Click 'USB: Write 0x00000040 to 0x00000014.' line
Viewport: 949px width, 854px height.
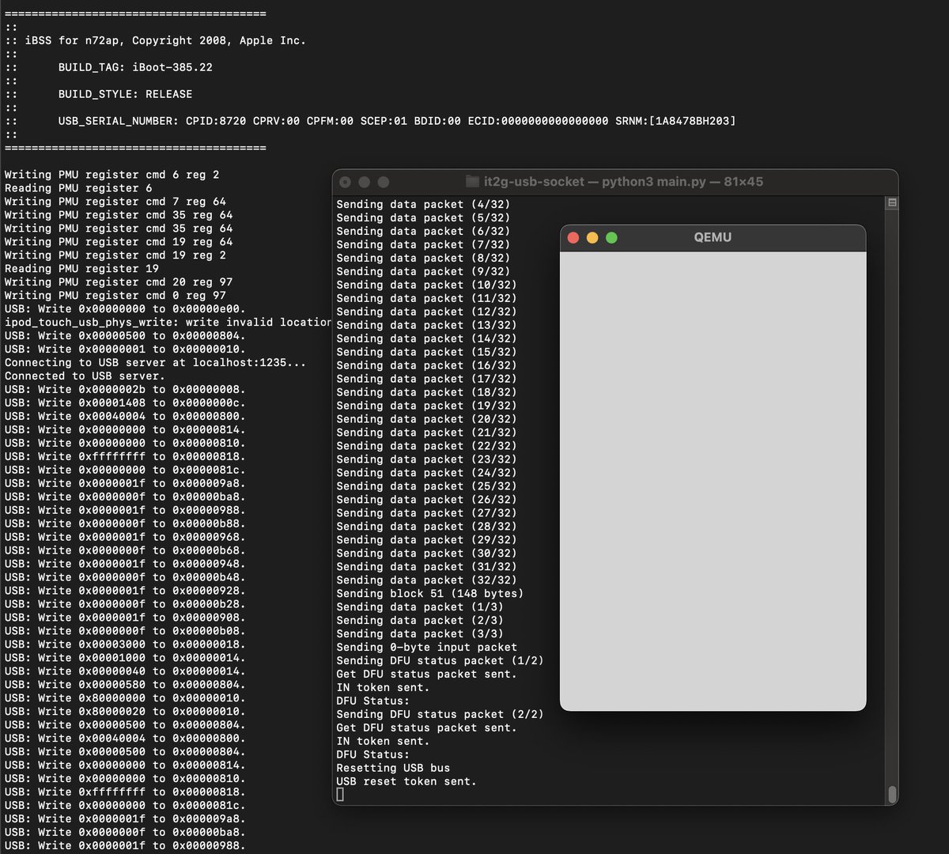pyautogui.click(x=125, y=672)
